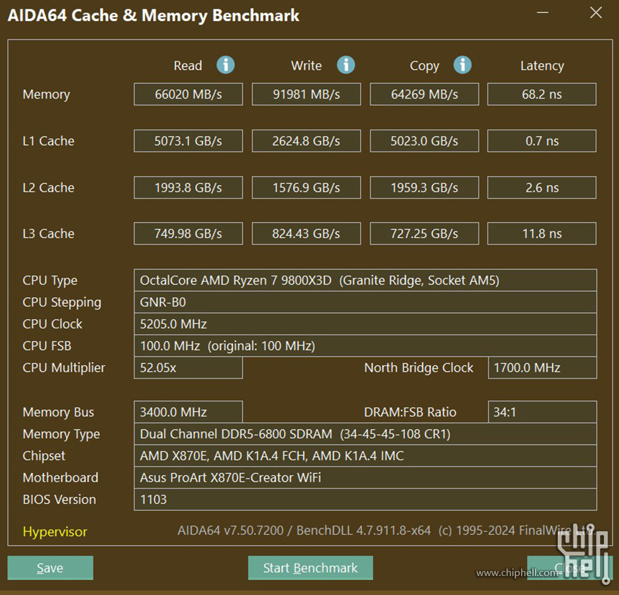Select L1 Cache Latency 0.7 ns

pos(542,140)
